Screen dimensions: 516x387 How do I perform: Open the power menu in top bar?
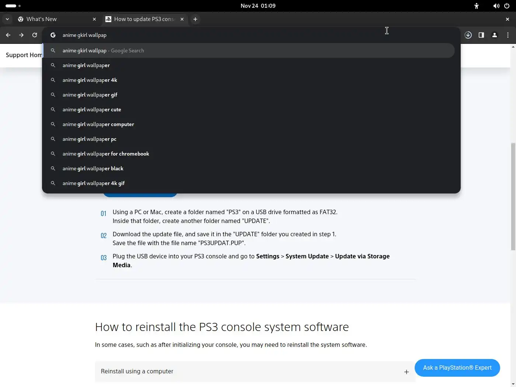pos(507,6)
